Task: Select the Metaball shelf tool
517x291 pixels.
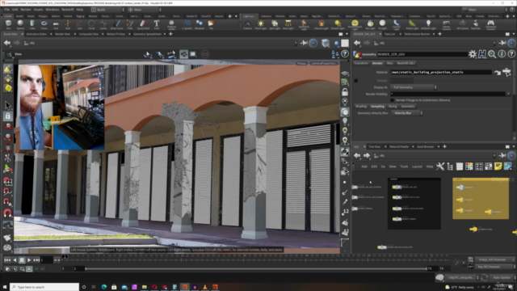Action: [200, 24]
